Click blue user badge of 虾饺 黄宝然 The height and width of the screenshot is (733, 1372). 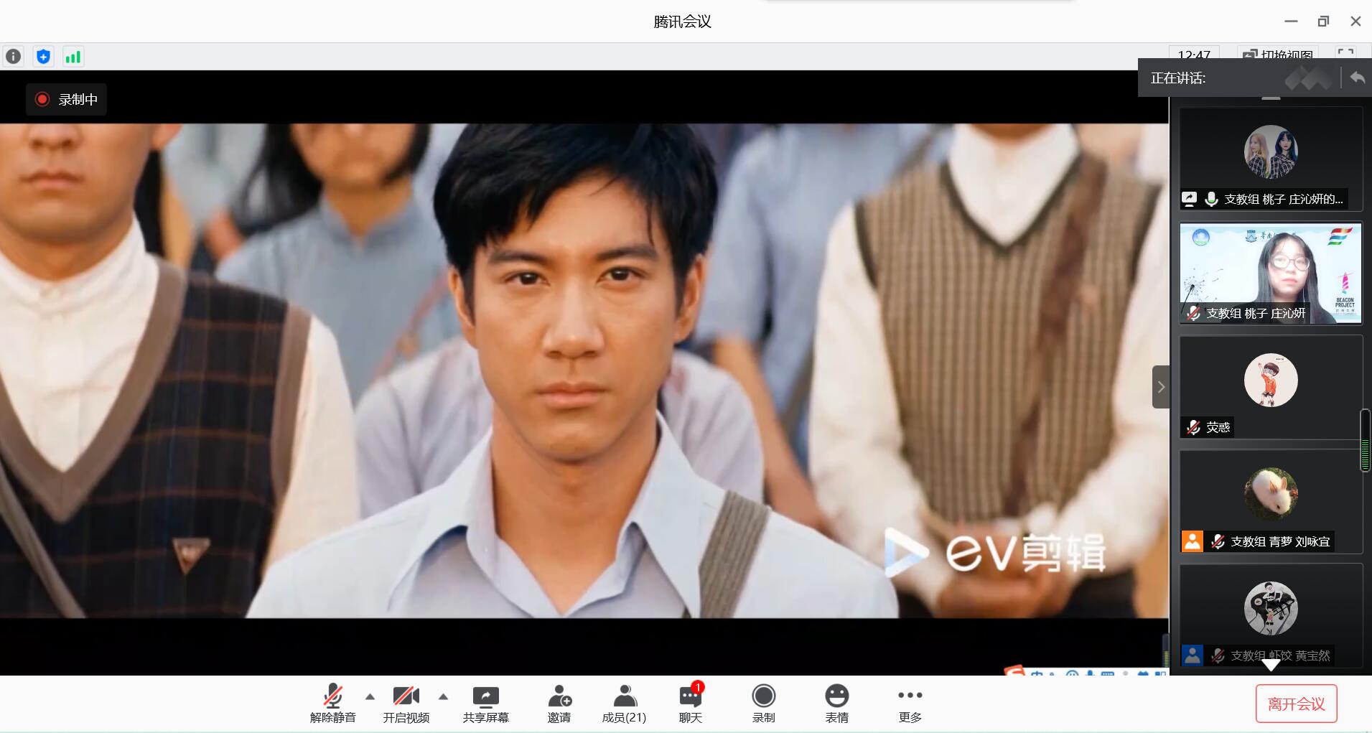point(1193,655)
